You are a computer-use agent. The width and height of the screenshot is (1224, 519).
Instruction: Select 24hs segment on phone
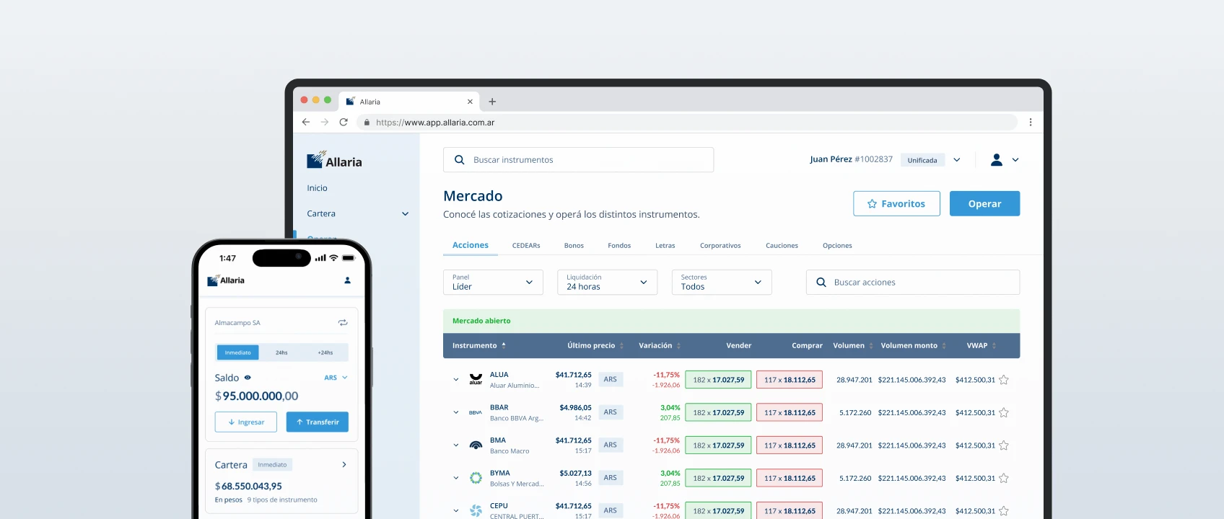(281, 352)
